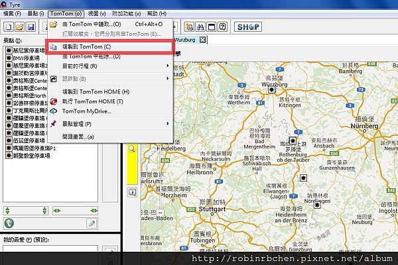Click the Stuttgart label on the map
Image resolution: width=398 pixels, height=265 pixels.
212,209
